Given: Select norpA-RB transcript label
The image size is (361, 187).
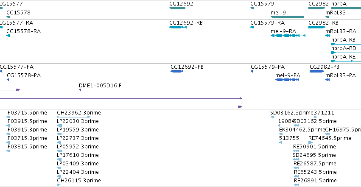Looking at the screenshot, I should (x=343, y=40).
